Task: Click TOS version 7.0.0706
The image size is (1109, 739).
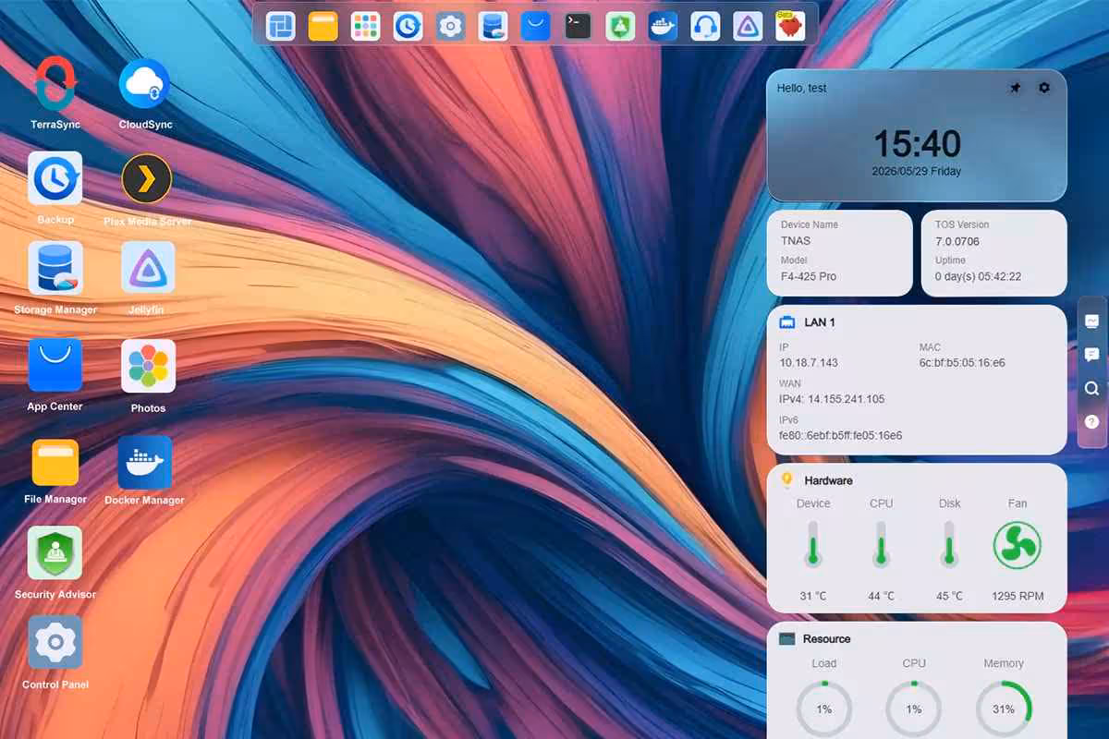Action: pyautogui.click(x=957, y=241)
